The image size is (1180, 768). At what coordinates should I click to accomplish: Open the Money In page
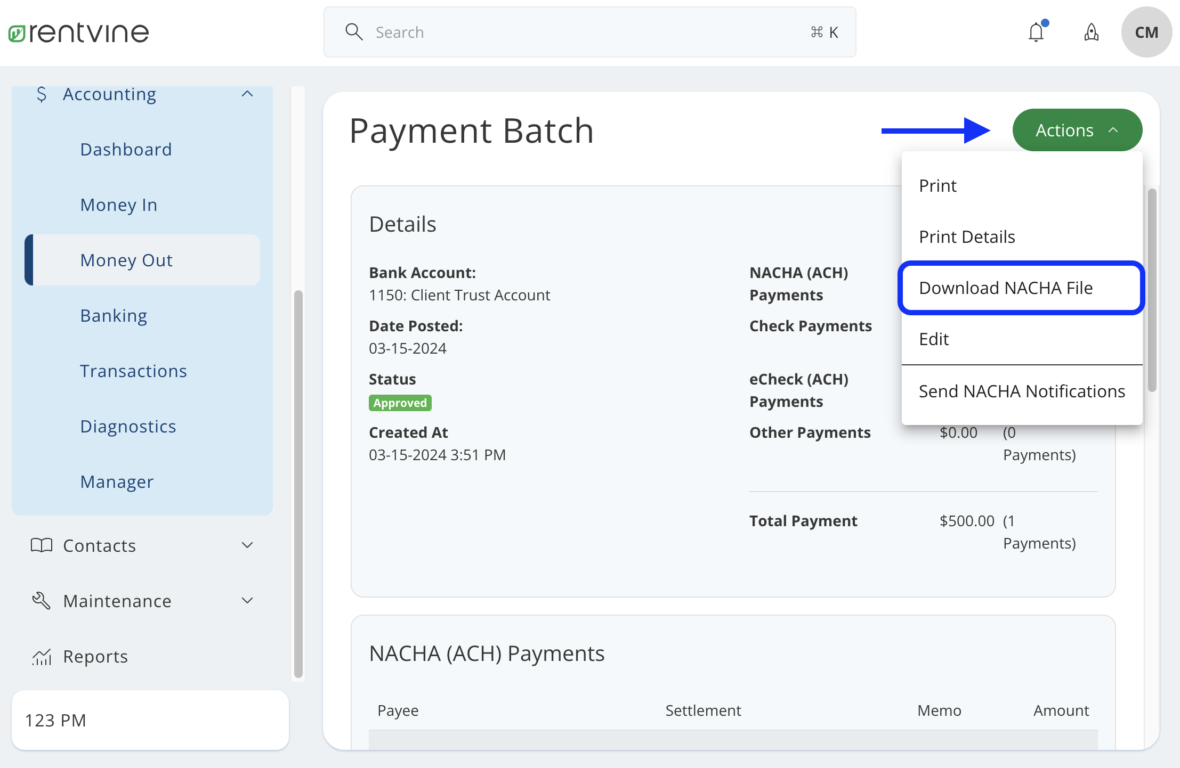(x=118, y=205)
